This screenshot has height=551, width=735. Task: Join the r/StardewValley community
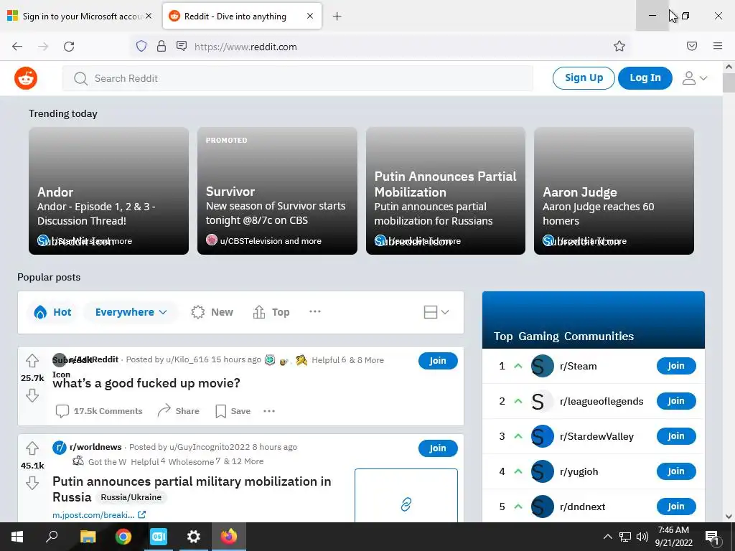(676, 436)
